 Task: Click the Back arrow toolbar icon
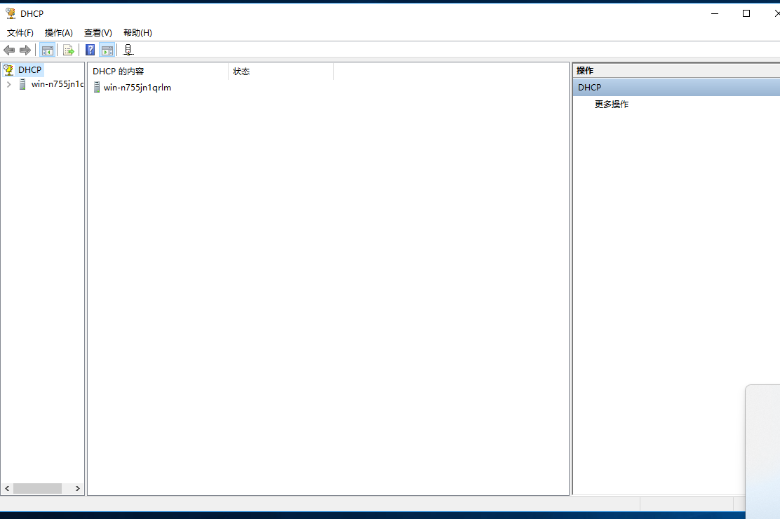click(x=9, y=50)
